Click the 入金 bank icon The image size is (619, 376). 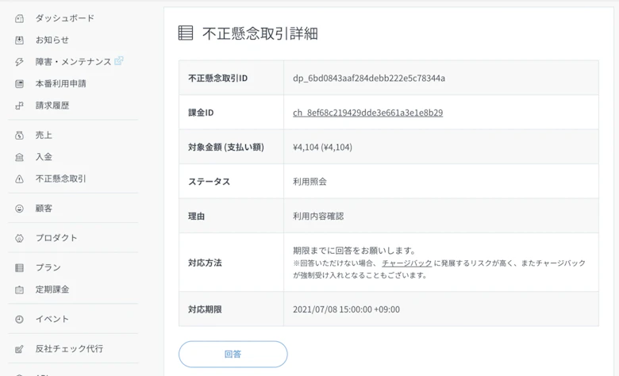20,157
